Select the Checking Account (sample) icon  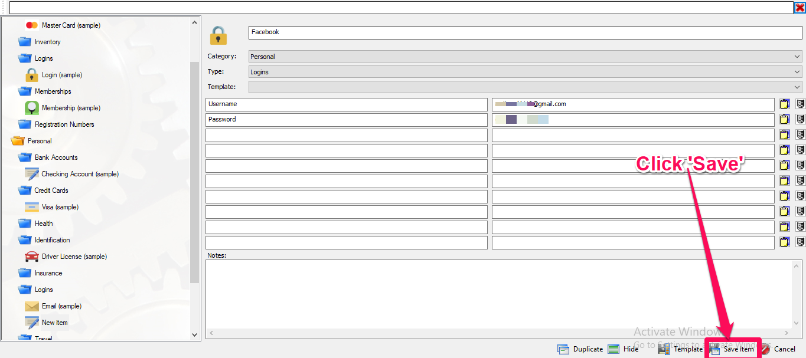click(32, 174)
